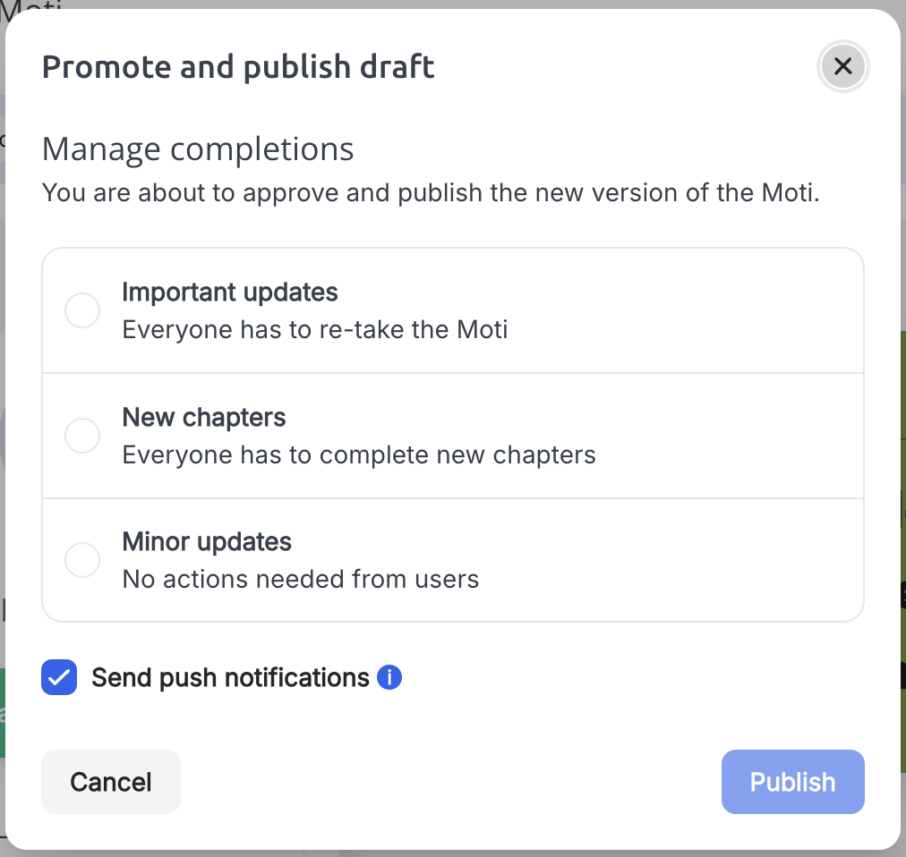The width and height of the screenshot is (906, 857).
Task: Pick the Minor updates radio button
Action: (x=82, y=560)
